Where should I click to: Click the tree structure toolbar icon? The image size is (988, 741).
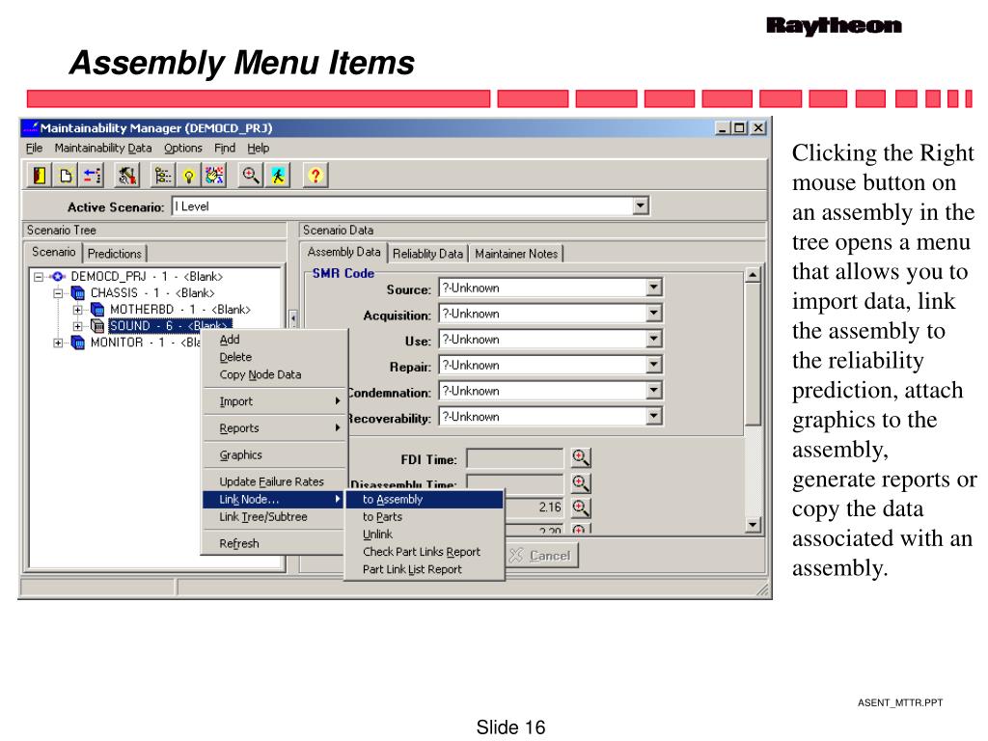[x=162, y=176]
